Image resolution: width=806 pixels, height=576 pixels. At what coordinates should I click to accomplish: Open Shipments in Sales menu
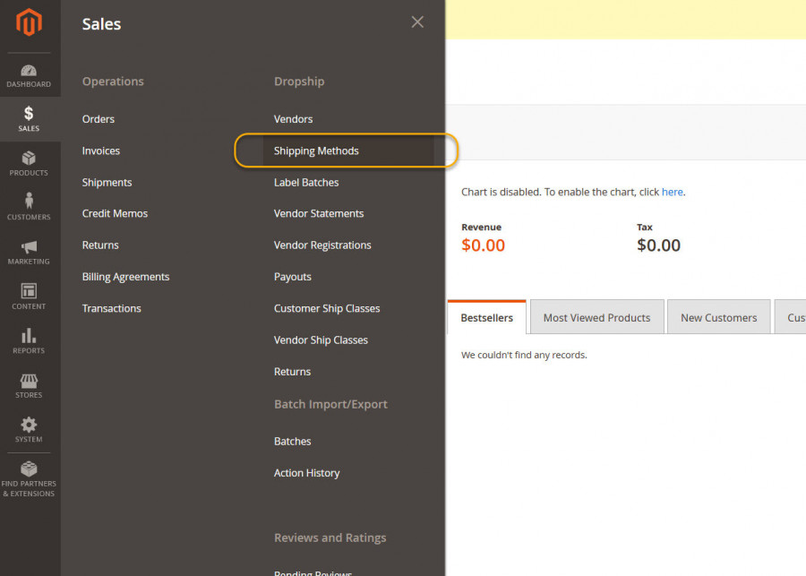pyautogui.click(x=107, y=183)
